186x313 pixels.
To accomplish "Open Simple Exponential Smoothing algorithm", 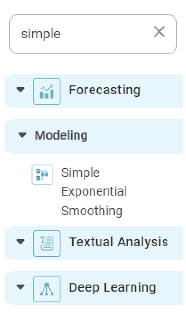I will tap(94, 192).
